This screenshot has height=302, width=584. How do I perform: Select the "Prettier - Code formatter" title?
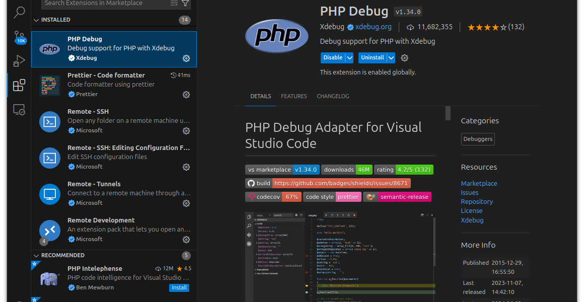click(x=106, y=75)
